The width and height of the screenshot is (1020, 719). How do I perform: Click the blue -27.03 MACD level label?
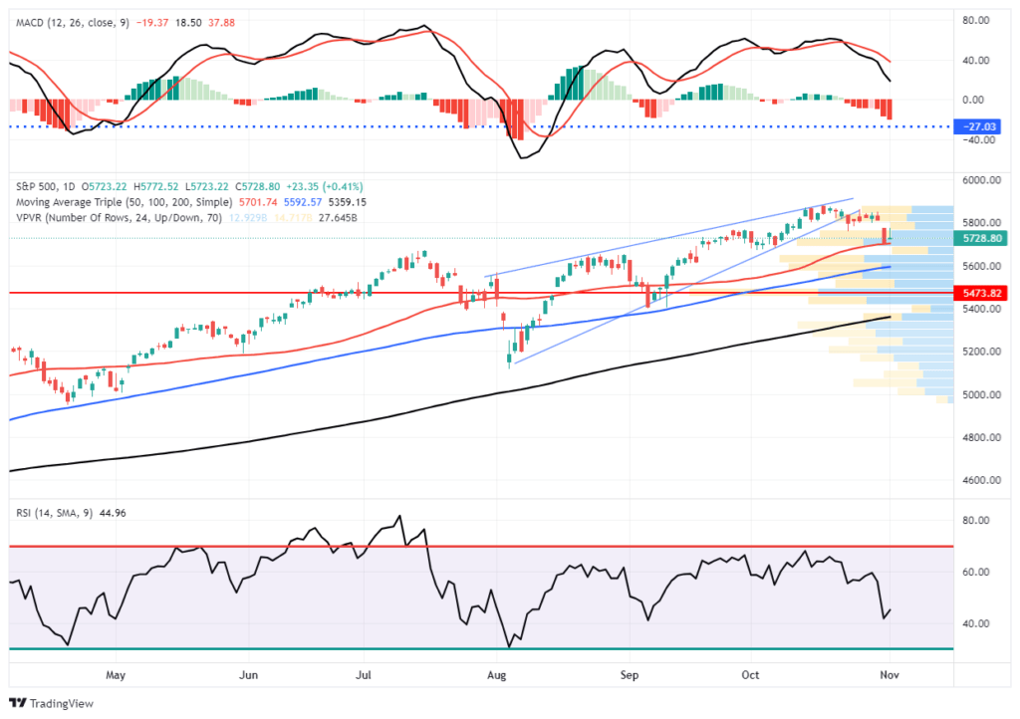pos(979,126)
